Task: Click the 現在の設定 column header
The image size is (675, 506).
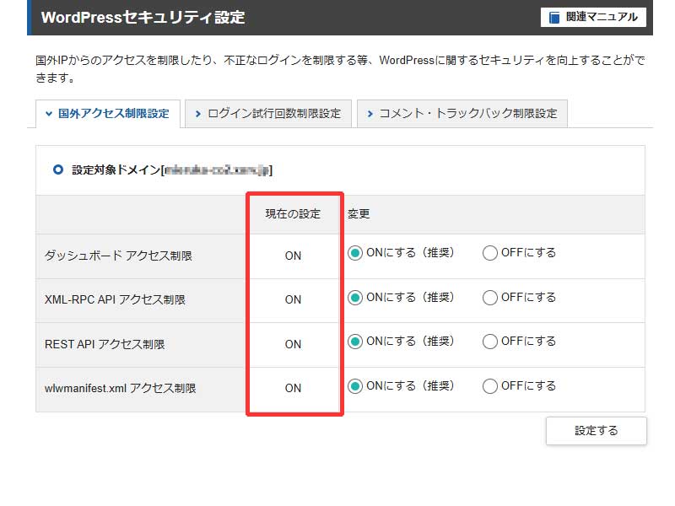Action: (293, 214)
